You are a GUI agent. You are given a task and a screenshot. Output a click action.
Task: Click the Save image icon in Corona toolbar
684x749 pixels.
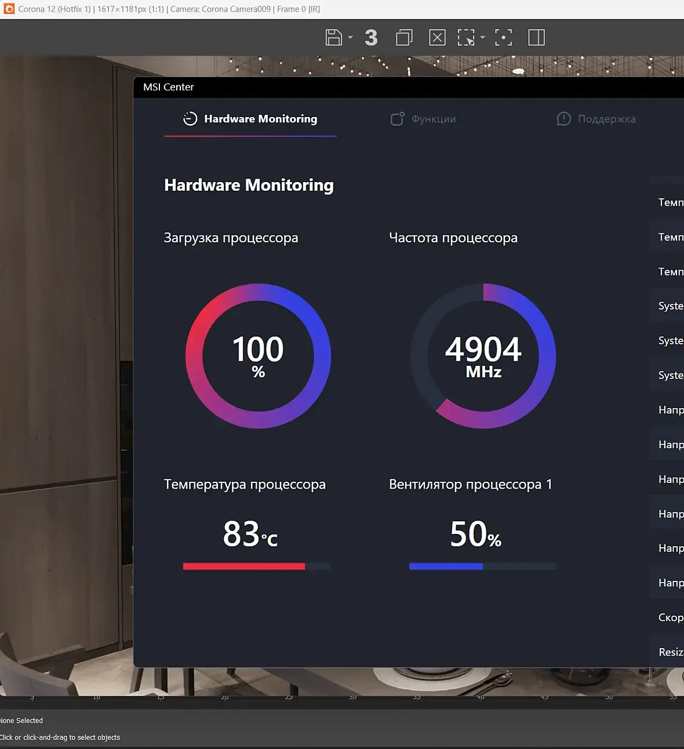point(333,38)
